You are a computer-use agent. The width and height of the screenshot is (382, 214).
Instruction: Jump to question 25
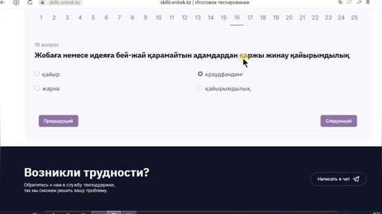click(355, 17)
